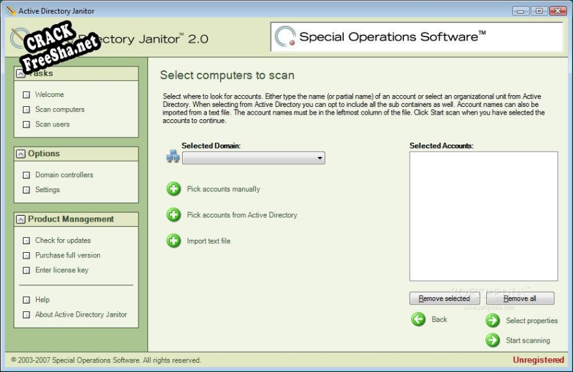Open the Purchase full version link
573x372 pixels.
67,255
